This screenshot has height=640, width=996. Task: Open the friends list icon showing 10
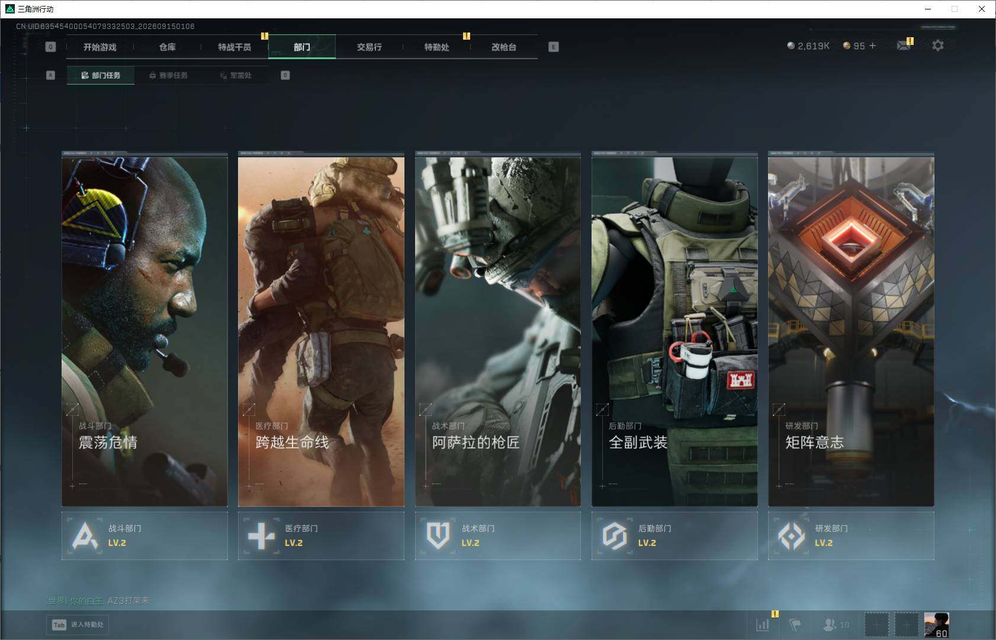point(836,625)
